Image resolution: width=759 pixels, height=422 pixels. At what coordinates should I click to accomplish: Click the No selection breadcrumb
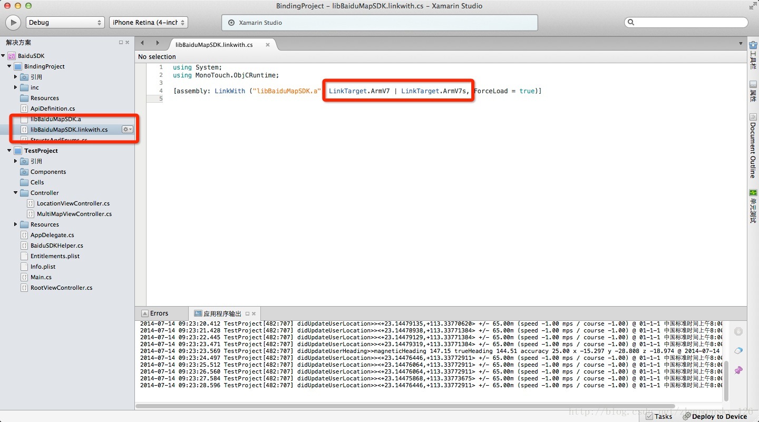coord(157,57)
